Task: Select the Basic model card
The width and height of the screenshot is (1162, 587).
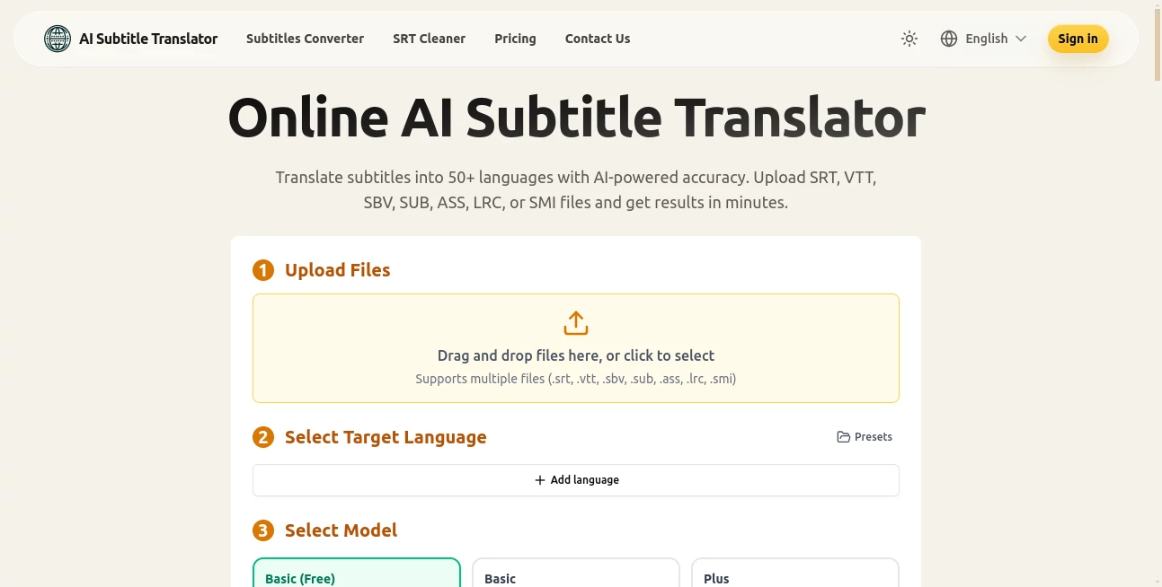Action: [576, 573]
